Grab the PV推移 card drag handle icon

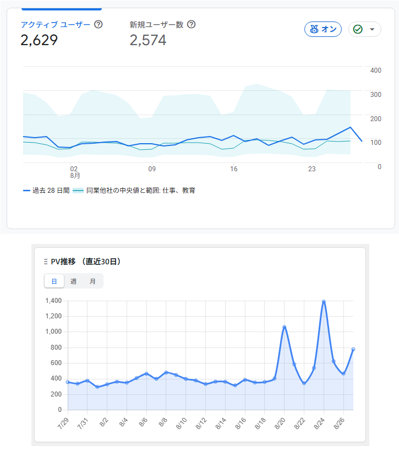point(46,262)
